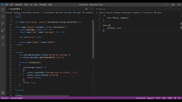The image size is (182, 102).
Task: Click line number 21 in touseef.html gutter
Action: tap(11, 52)
